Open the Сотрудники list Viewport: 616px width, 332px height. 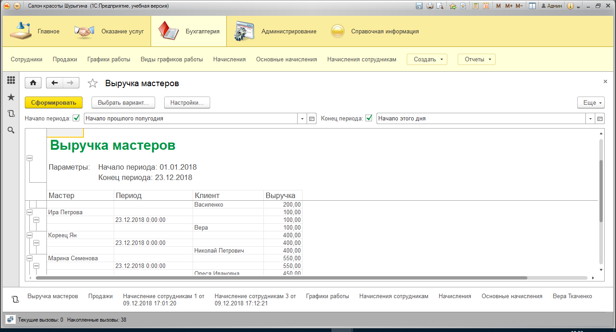[27, 59]
